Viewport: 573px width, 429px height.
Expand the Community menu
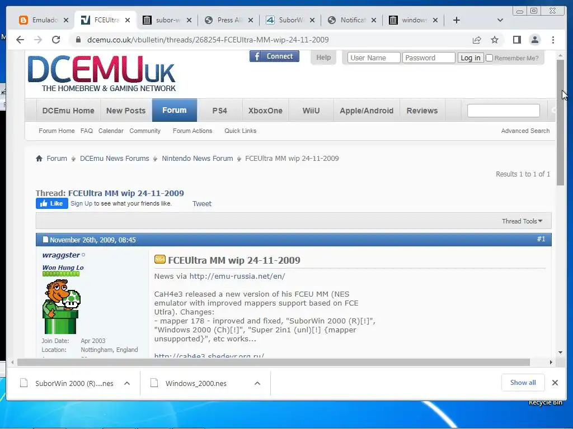click(145, 131)
